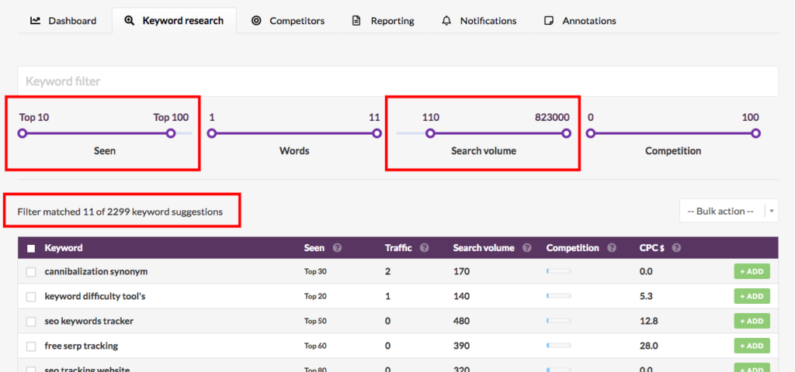Image resolution: width=795 pixels, height=372 pixels.
Task: Click ADD button for free serp tracking
Action: point(752,346)
